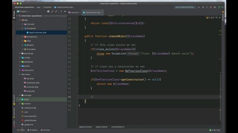Click Container in navigation breadcrumb
Image resolution: width=238 pixels, height=133 pixels.
click(47, 7)
